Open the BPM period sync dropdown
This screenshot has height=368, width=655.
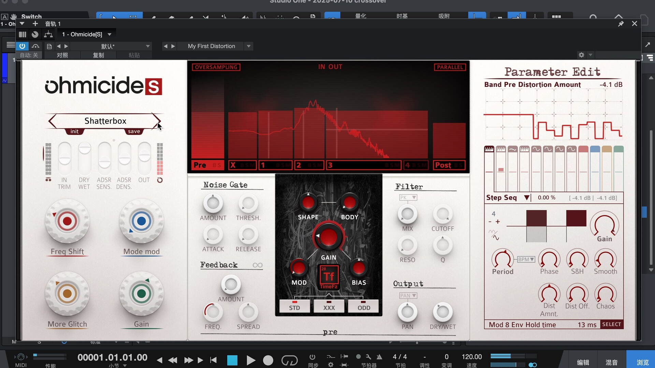click(526, 259)
